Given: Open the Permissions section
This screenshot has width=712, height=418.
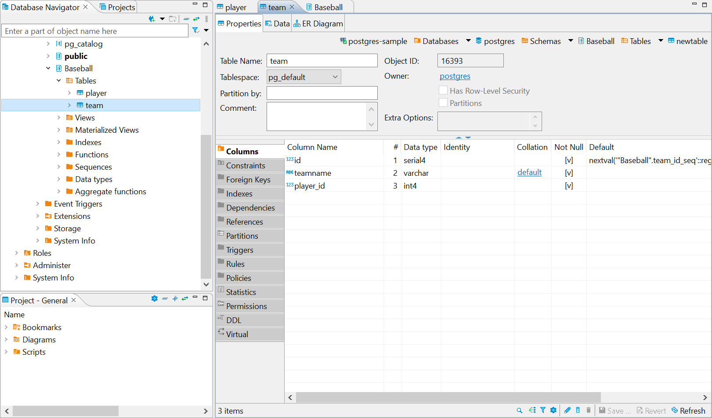Looking at the screenshot, I should pyautogui.click(x=250, y=306).
